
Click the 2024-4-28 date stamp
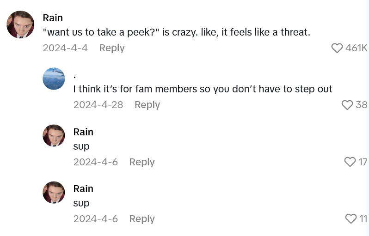[98, 105]
